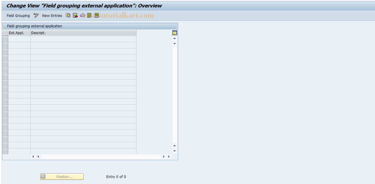Click the Undo Change icon
375x184 pixels.
(83, 15)
